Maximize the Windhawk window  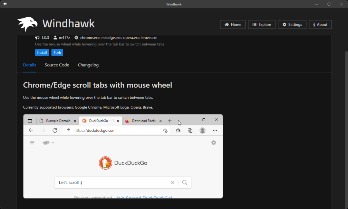(x=329, y=4)
